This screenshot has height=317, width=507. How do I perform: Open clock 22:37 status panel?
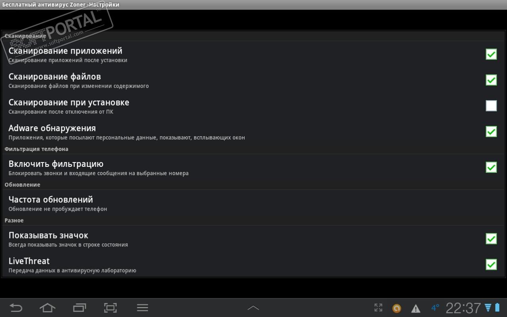[x=463, y=308]
